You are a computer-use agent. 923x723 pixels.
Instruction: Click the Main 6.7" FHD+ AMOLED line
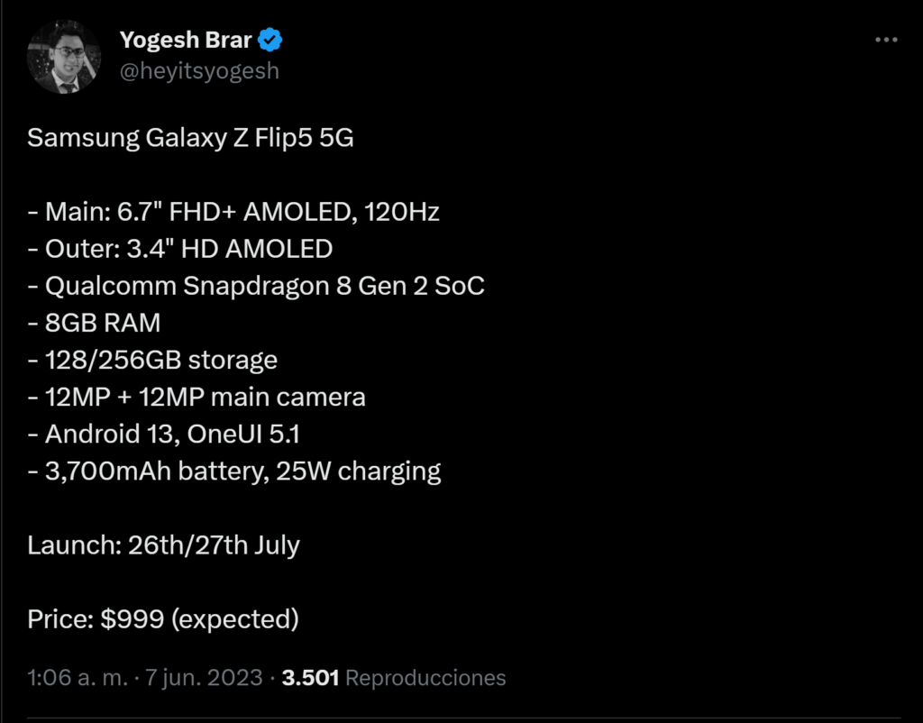pos(233,213)
